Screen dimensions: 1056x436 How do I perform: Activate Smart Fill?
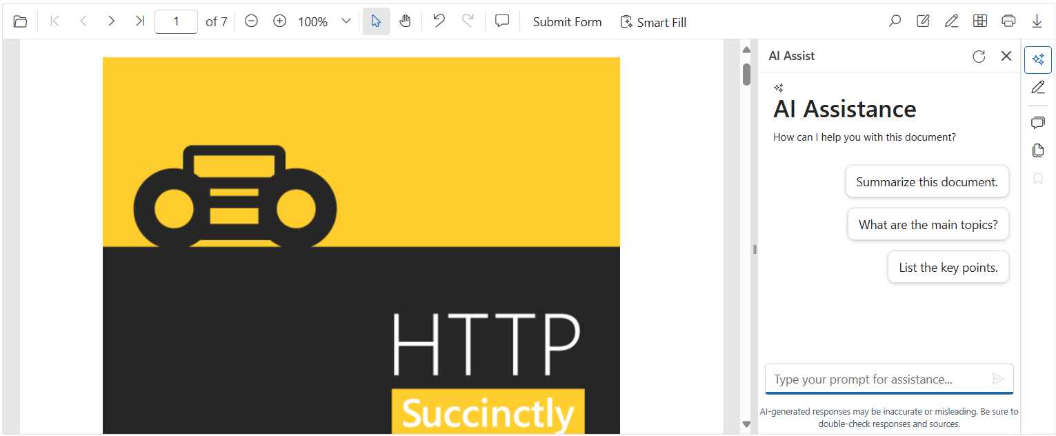point(652,21)
